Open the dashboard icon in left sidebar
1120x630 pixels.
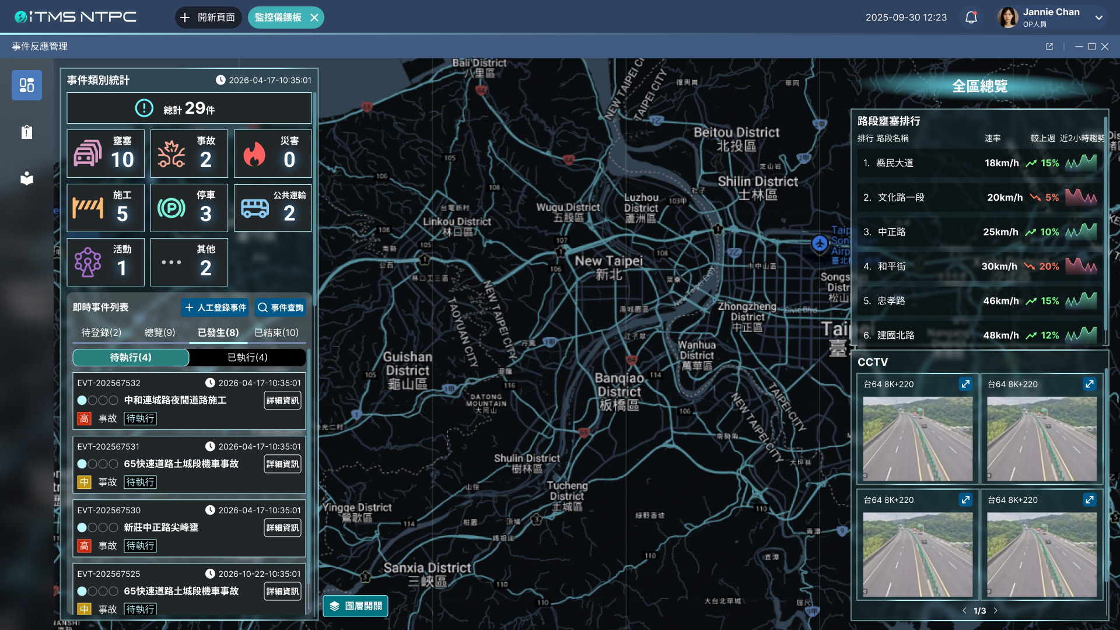coord(27,85)
